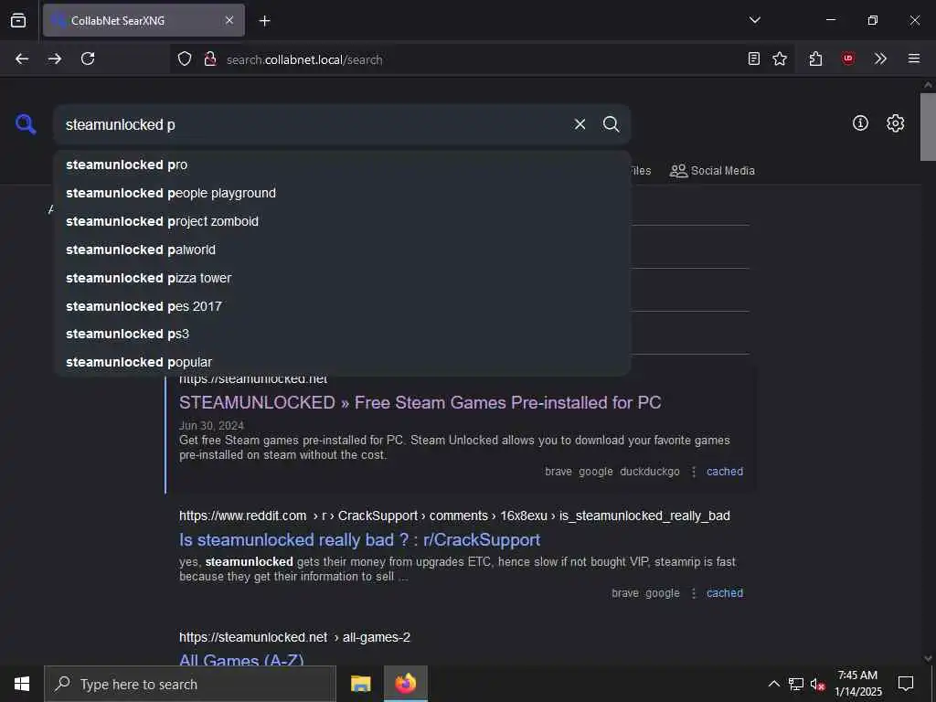Open All Games (A-Z) result
The height and width of the screenshot is (702, 936).
(x=241, y=660)
